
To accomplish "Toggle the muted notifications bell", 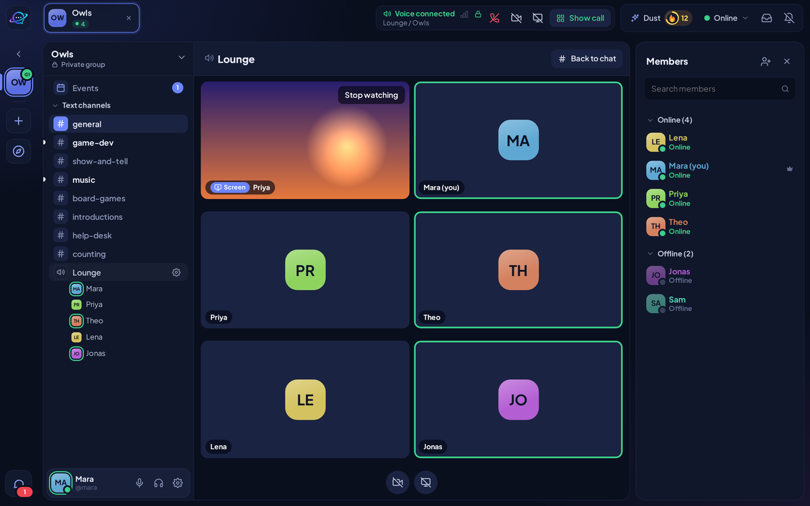I will 789,18.
